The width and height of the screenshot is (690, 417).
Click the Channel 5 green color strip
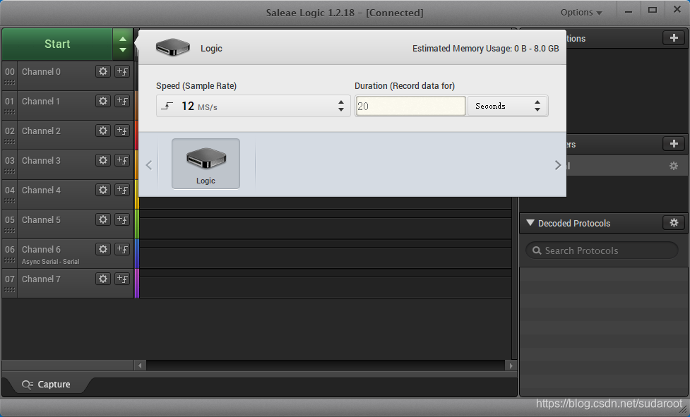[137, 224]
